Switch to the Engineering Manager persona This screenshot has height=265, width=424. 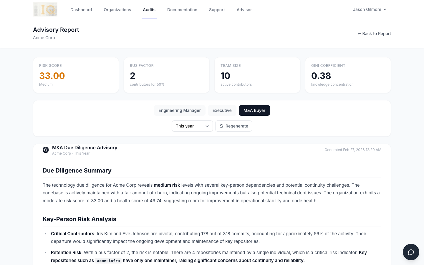(x=180, y=110)
